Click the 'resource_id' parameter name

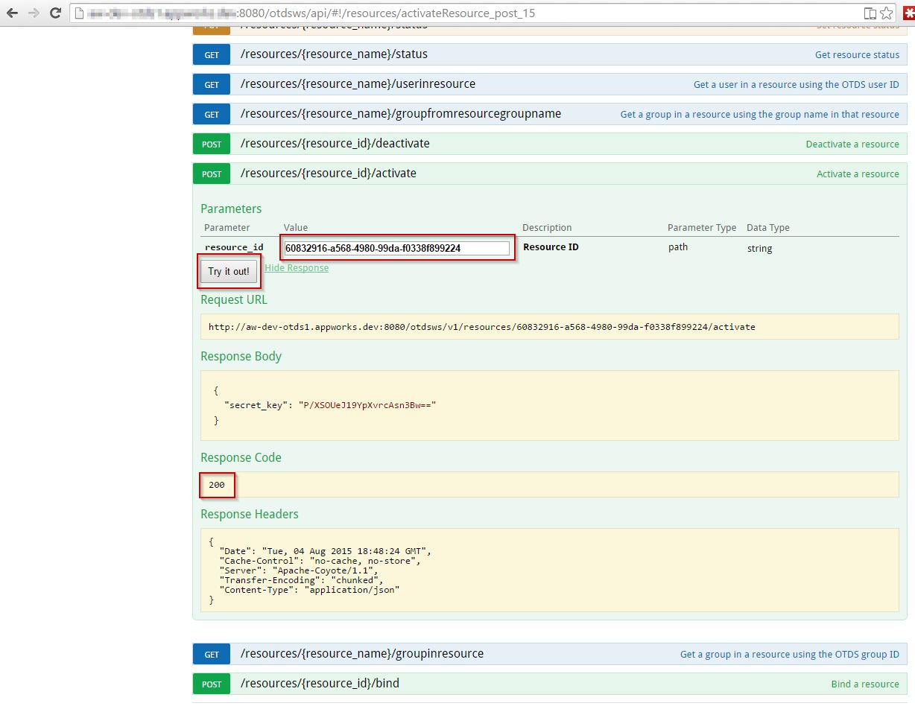(x=234, y=247)
